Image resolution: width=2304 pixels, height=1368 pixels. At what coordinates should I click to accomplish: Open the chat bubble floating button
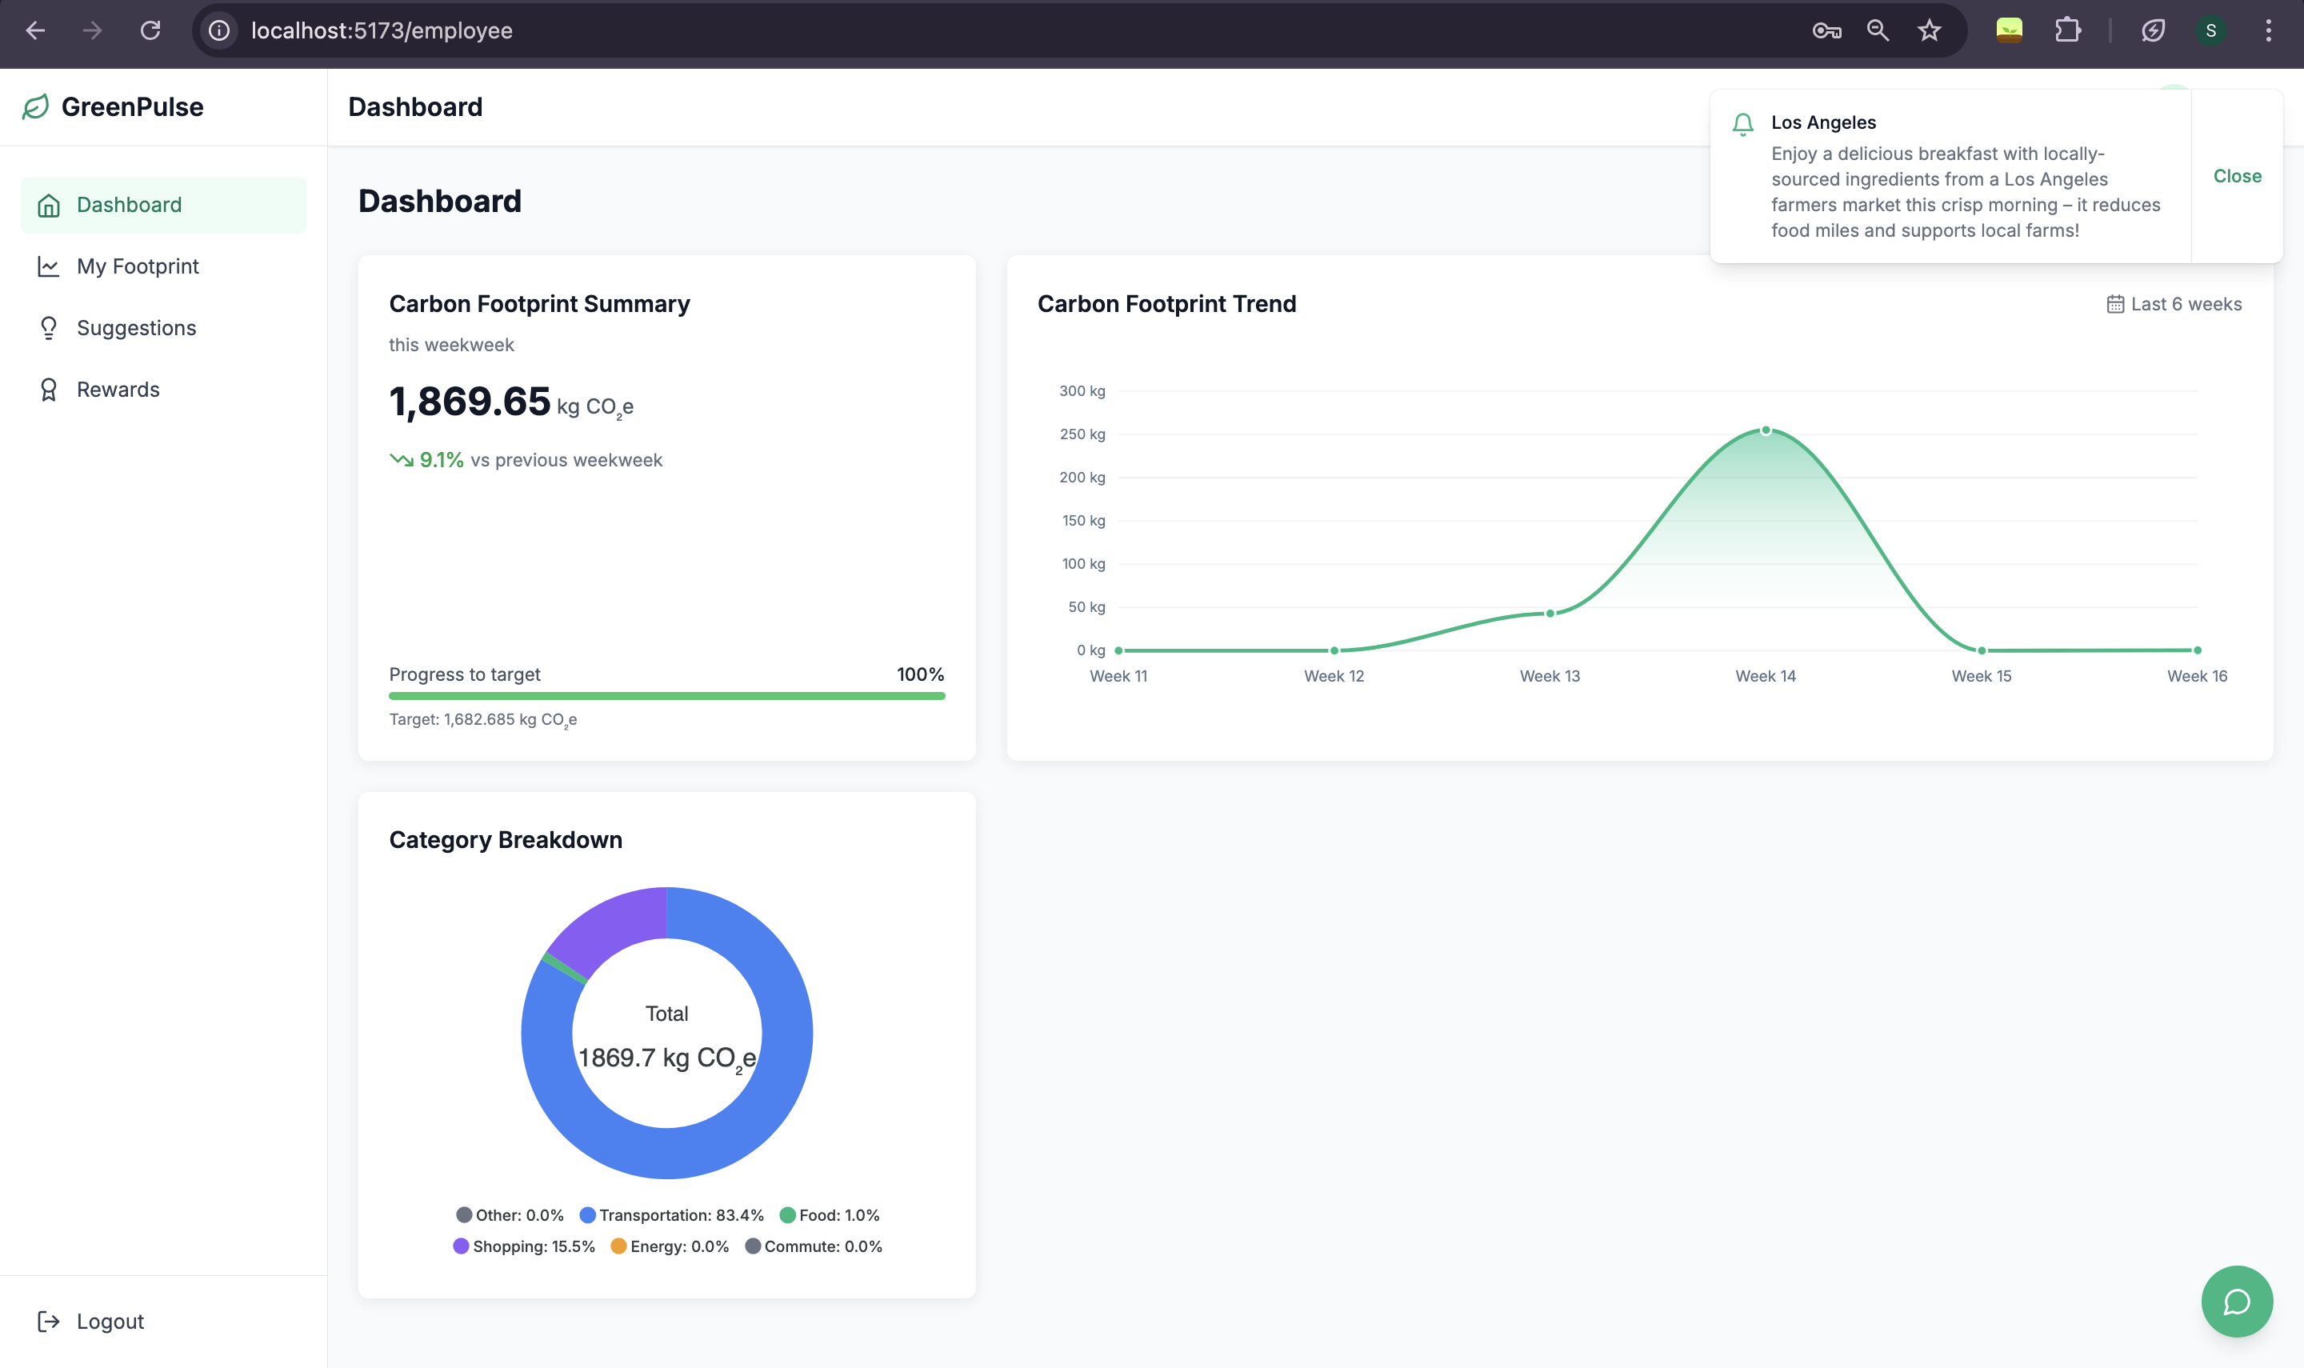click(2236, 1301)
